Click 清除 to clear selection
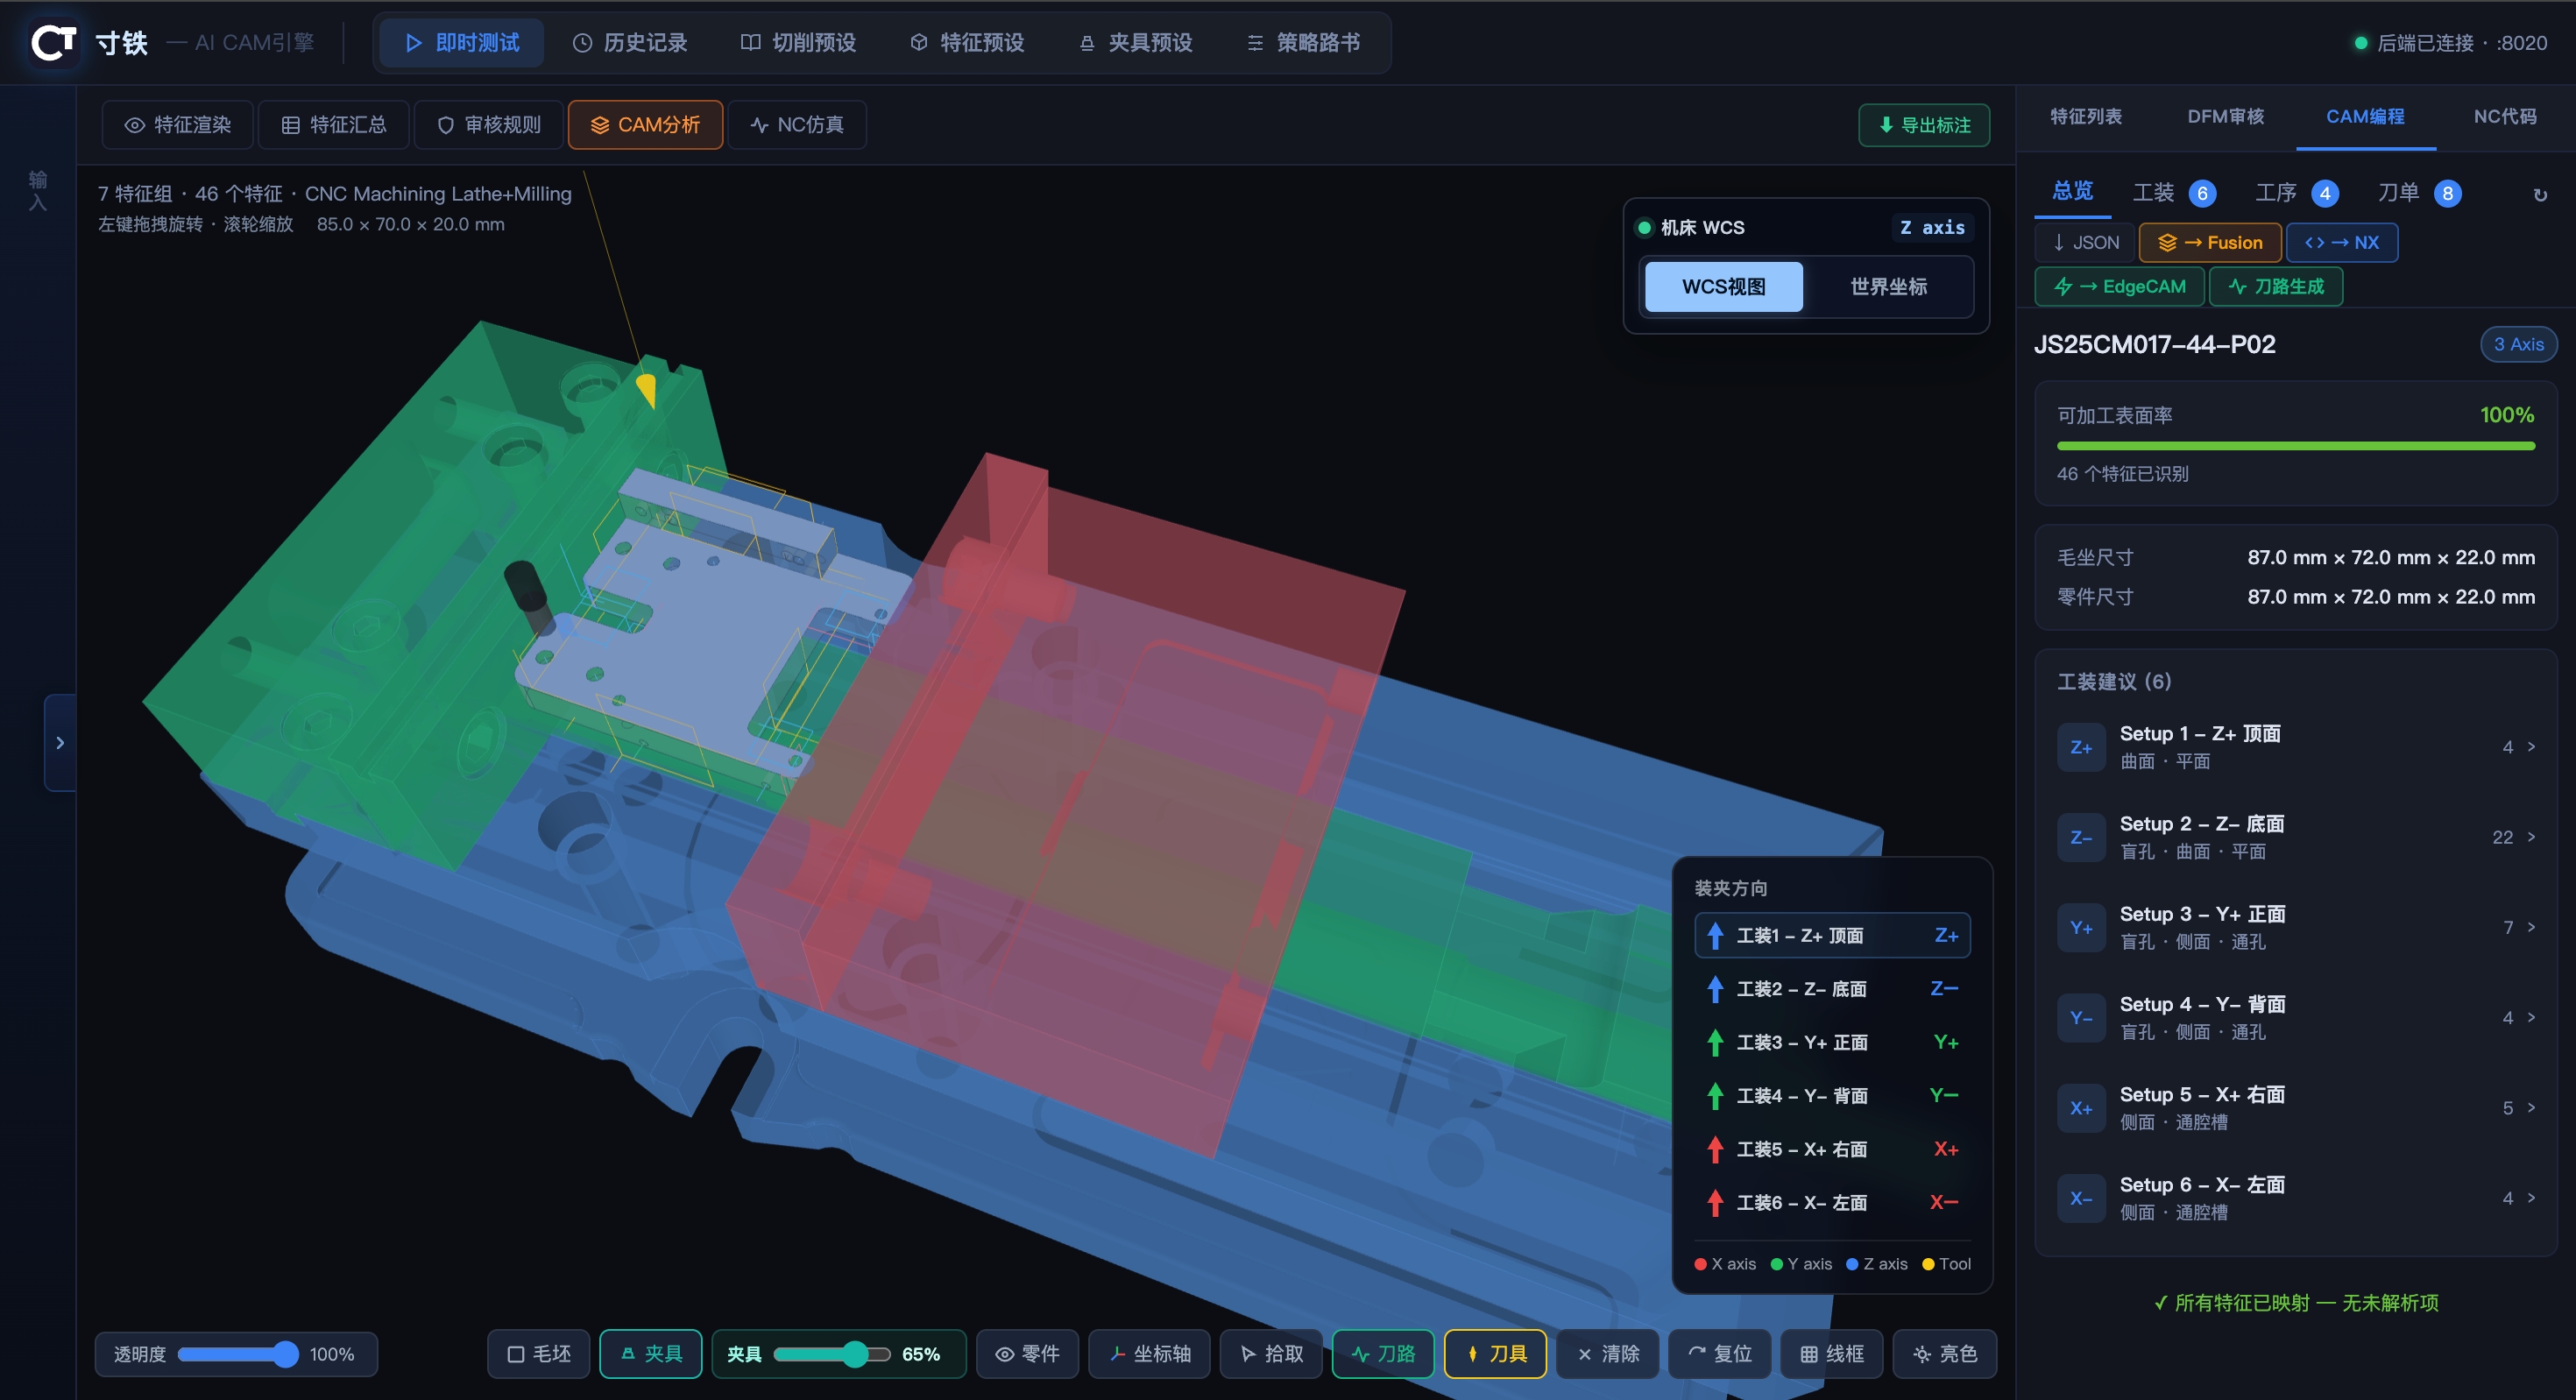Viewport: 2576px width, 1400px height. [x=1608, y=1354]
